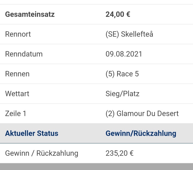The height and width of the screenshot is (170, 193).
Task: Select the Rennen row label
Action: (x=17, y=74)
